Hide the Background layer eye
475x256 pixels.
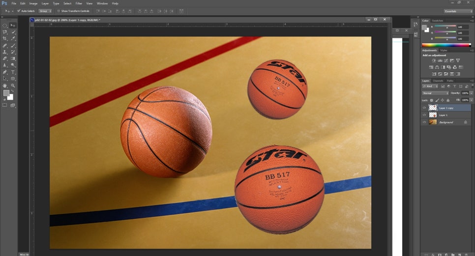pyautogui.click(x=424, y=122)
